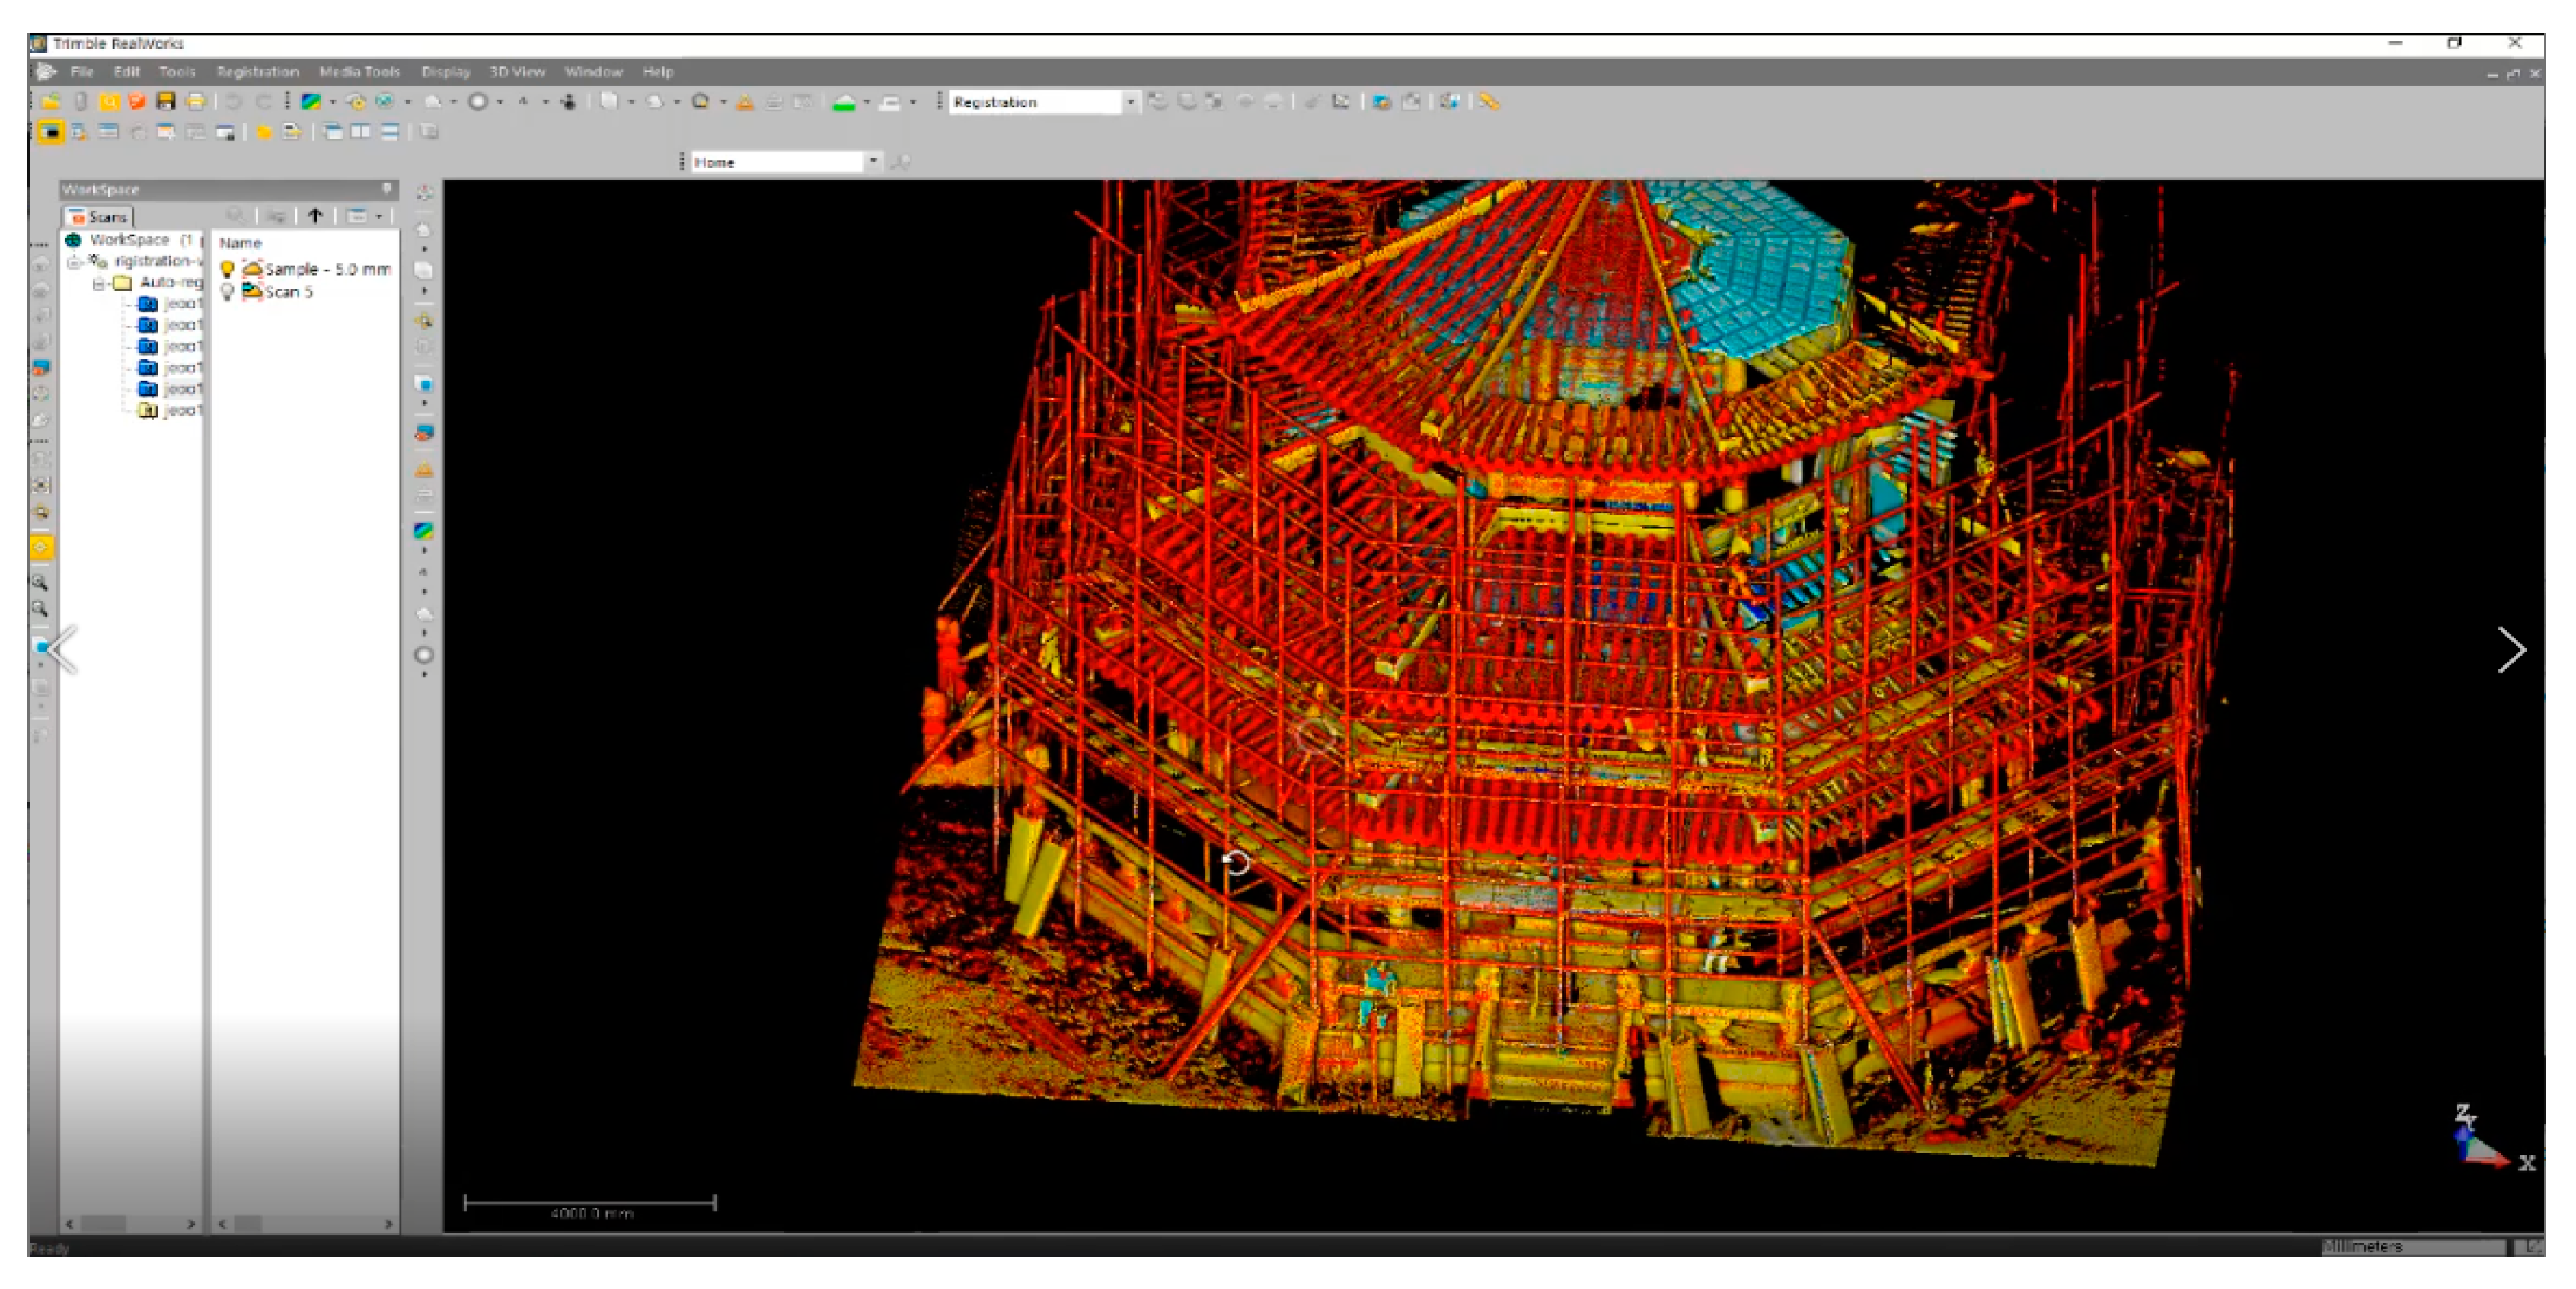The width and height of the screenshot is (2576, 1289).
Task: Click the orange cone icon in toolbar
Action: pyautogui.click(x=745, y=101)
